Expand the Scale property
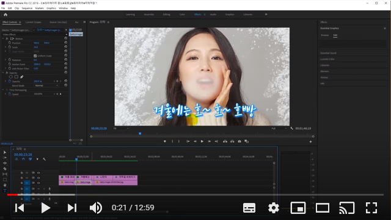Viewport: 391px width, 220px height. (x=5, y=47)
